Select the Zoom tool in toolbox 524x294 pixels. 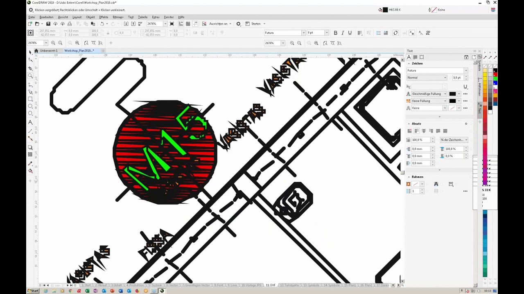click(30, 76)
